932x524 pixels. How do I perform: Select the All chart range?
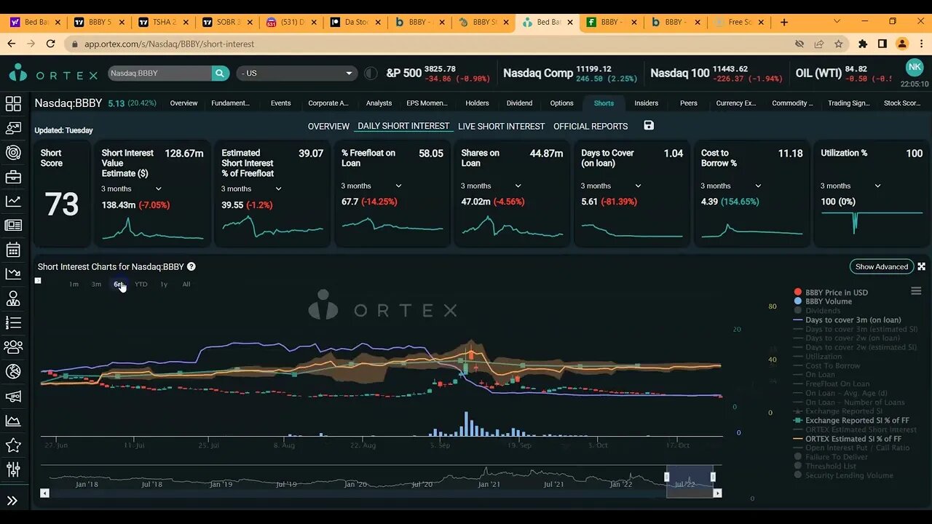(186, 284)
